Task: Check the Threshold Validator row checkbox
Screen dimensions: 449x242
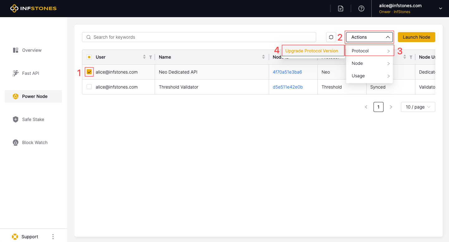Action: tap(89, 87)
